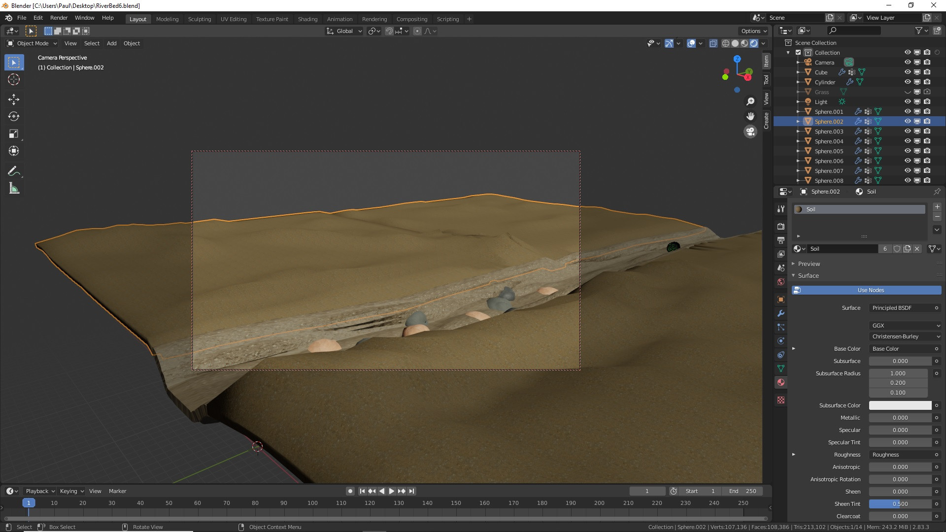Viewport: 946px width, 532px height.
Task: Open the File menu
Action: point(22,18)
